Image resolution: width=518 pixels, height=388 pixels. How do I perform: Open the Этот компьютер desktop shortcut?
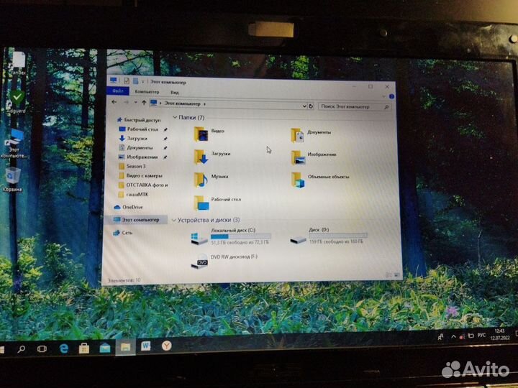pos(14,144)
